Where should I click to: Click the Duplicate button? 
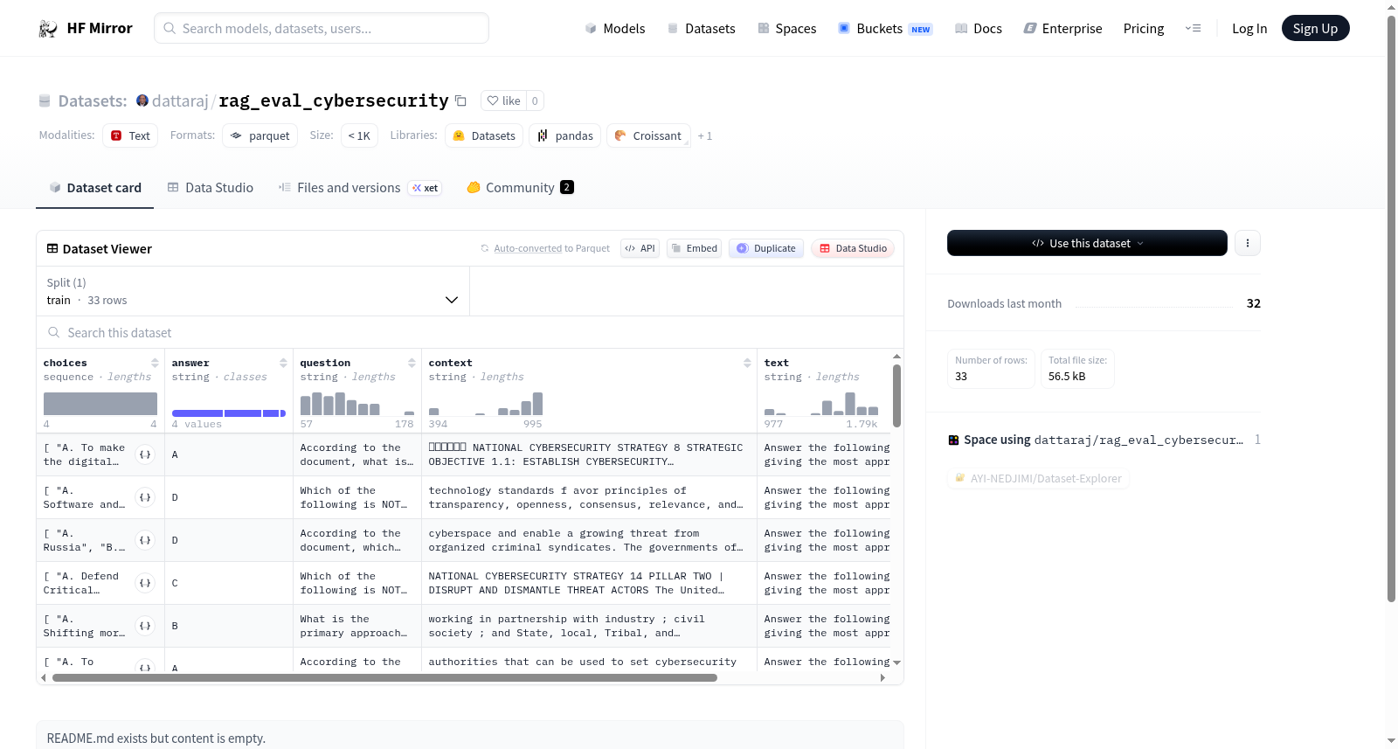tap(766, 248)
